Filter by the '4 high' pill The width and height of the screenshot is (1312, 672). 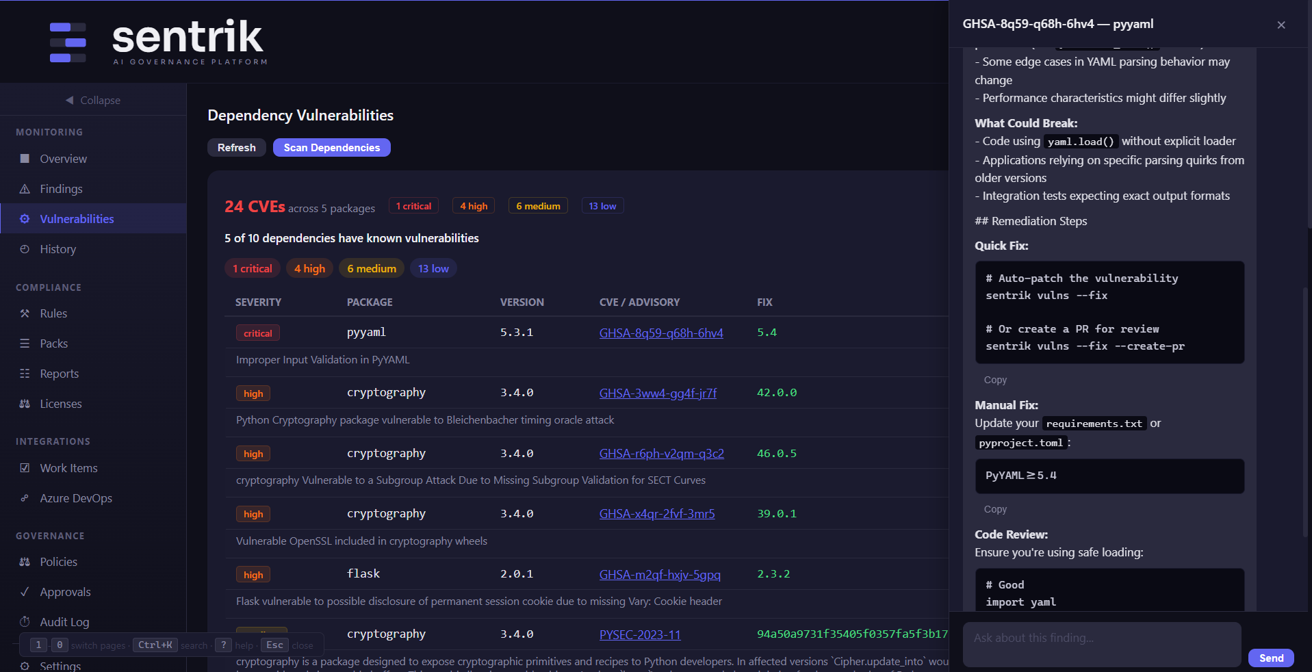(x=310, y=268)
